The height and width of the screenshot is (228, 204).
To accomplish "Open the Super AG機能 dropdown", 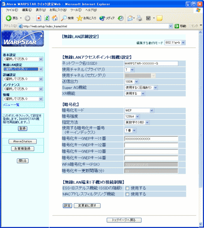I will coord(141,88).
